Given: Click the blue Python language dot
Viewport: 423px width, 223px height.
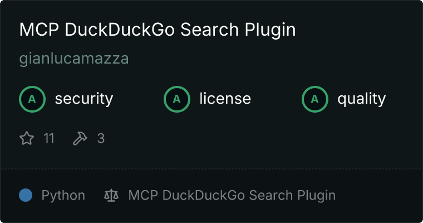Looking at the screenshot, I should tap(26, 195).
